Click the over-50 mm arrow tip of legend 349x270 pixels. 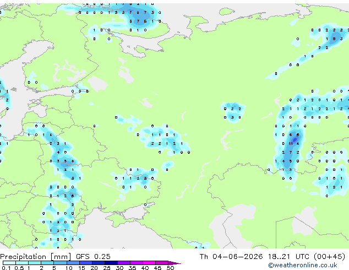click(174, 263)
